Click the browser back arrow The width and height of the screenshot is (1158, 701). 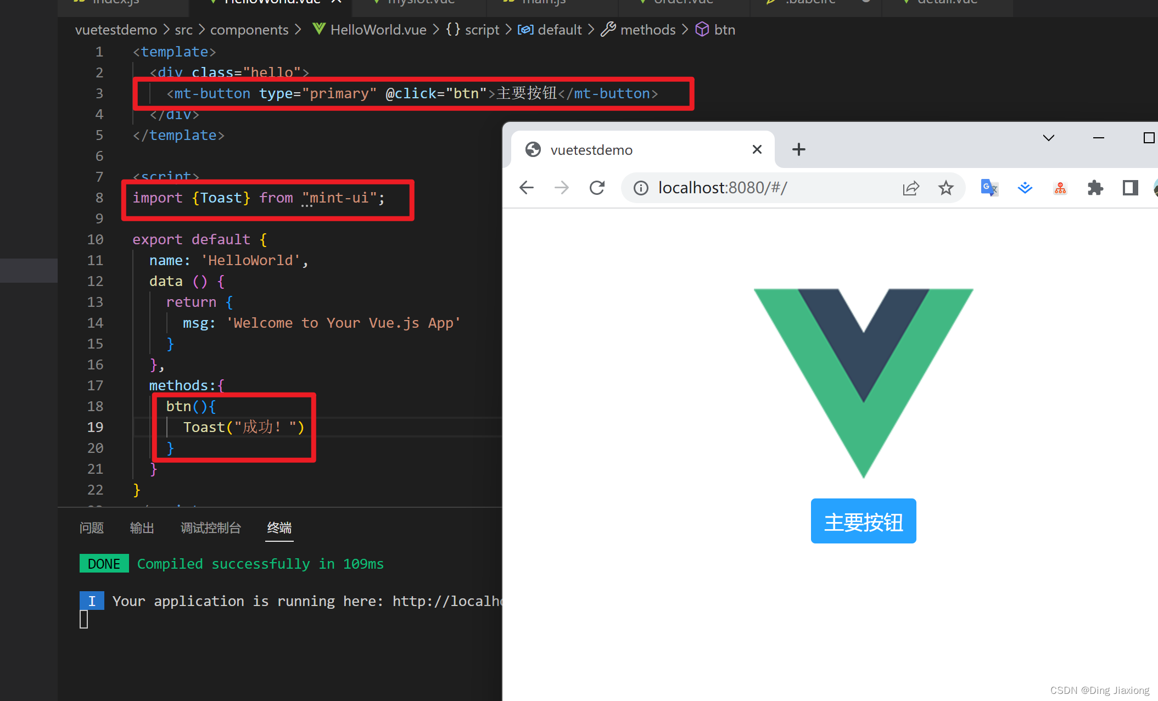(x=526, y=188)
